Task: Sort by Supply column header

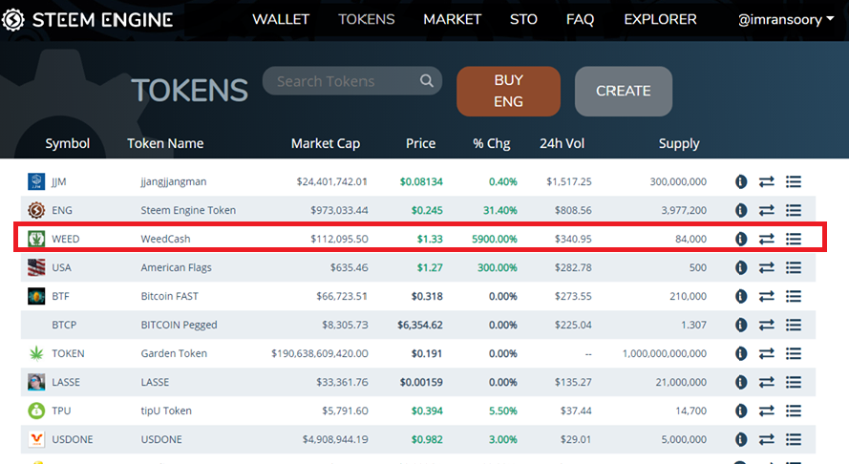Action: [x=679, y=143]
